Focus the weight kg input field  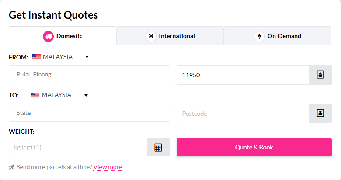point(78,147)
